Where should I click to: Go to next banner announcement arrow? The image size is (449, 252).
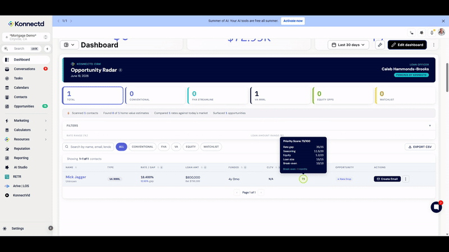coord(71,21)
